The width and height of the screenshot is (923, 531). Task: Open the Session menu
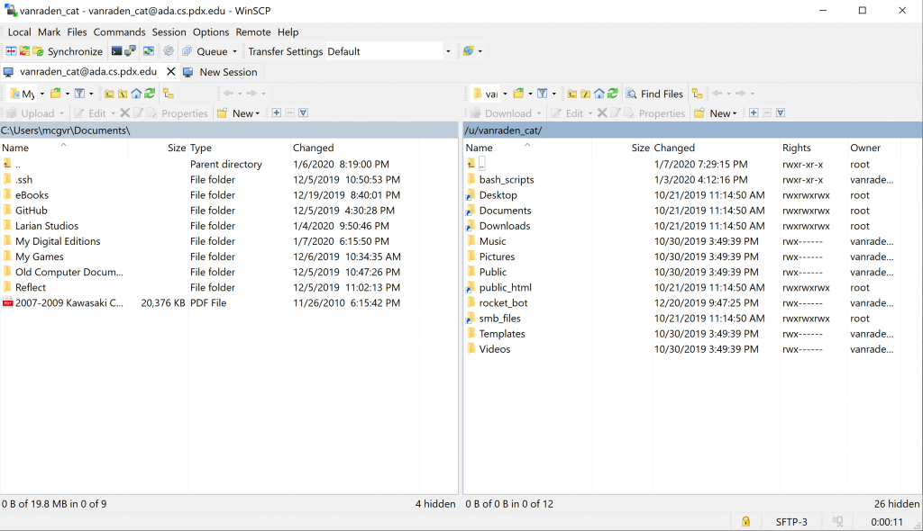pyautogui.click(x=169, y=31)
